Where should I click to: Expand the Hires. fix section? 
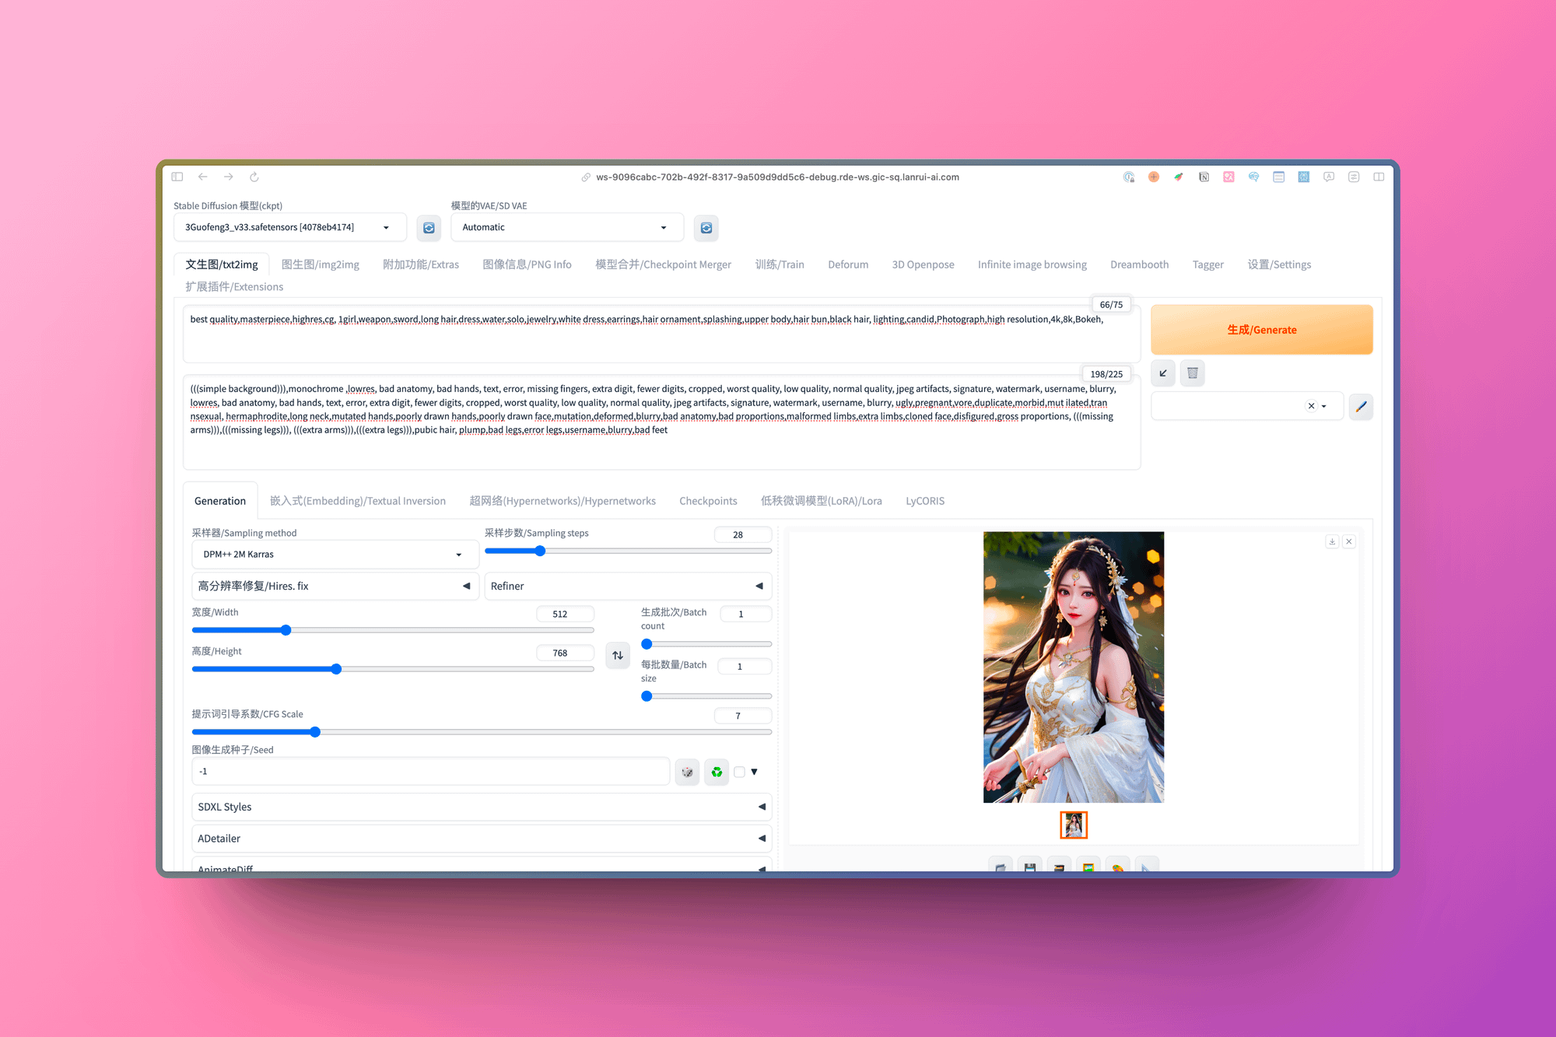click(x=335, y=586)
